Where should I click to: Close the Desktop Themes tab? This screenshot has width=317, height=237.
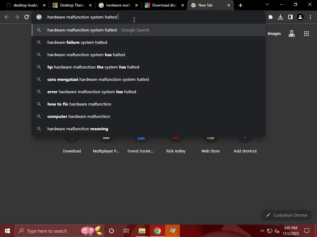coord(90,5)
